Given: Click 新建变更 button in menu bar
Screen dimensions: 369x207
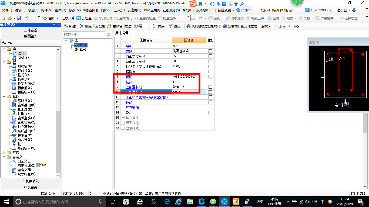Looking at the screenshot, I should tap(223, 10).
